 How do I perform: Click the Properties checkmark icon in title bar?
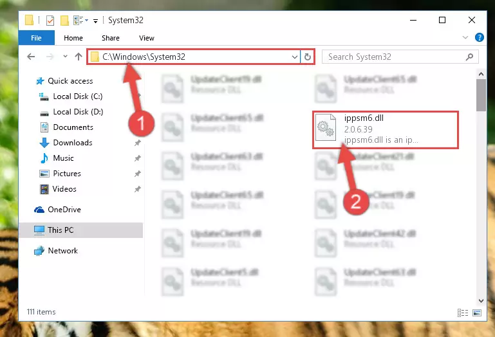[x=50, y=21]
